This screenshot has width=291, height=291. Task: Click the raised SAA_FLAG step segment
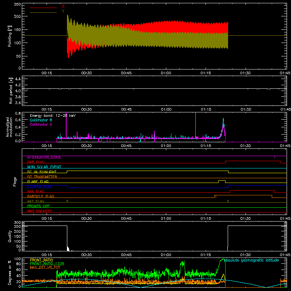tap(252, 190)
